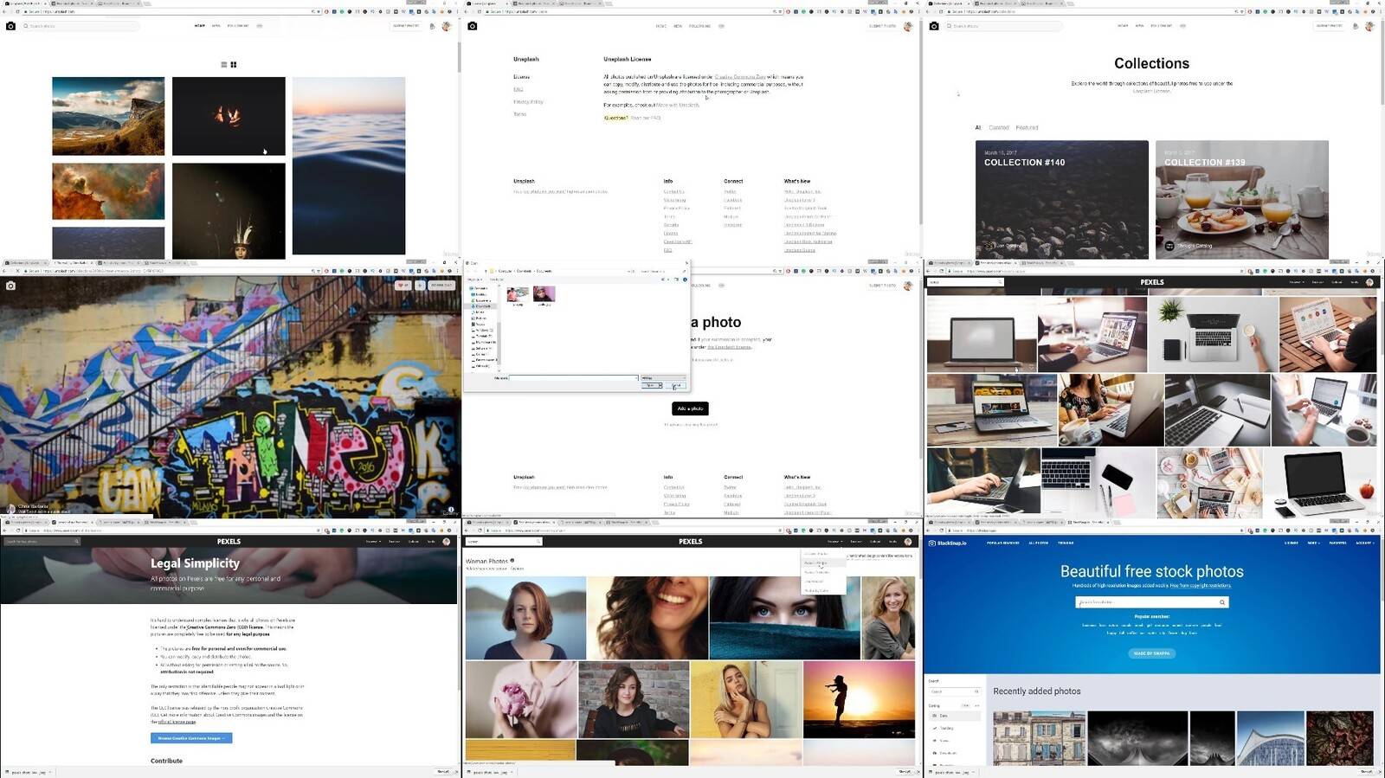Click the blue Browse Creative Commons Images button
The image size is (1385, 778).
coord(191,738)
